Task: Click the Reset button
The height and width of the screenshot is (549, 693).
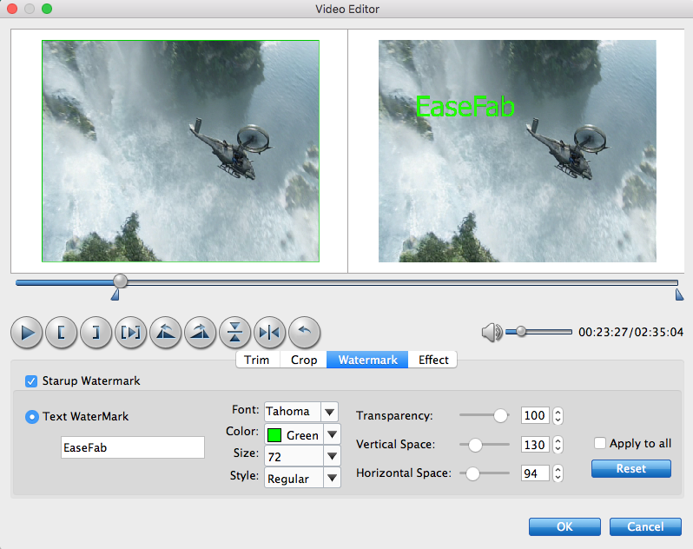Action: click(631, 468)
